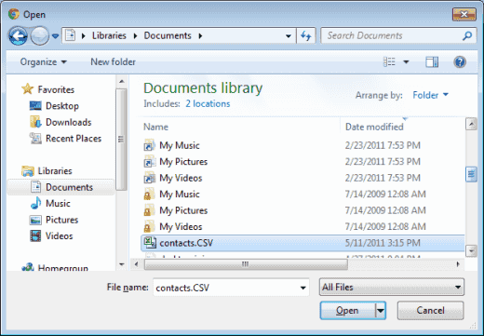Open the 2 locations link
484x336 pixels.
208,103
